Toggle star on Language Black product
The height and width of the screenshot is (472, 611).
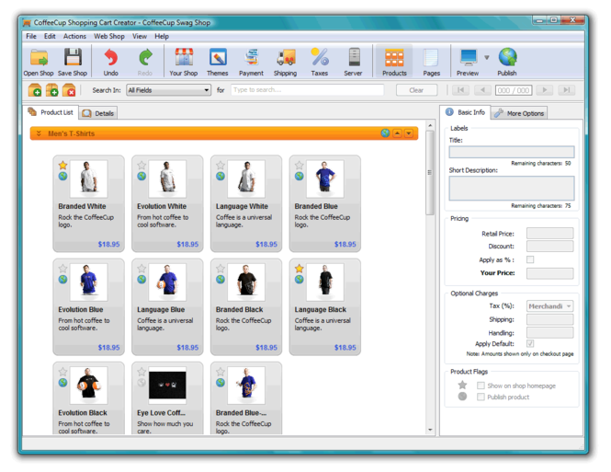(299, 269)
